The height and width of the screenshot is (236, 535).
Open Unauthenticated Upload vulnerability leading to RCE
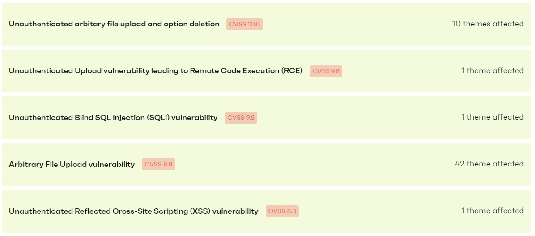(156, 71)
